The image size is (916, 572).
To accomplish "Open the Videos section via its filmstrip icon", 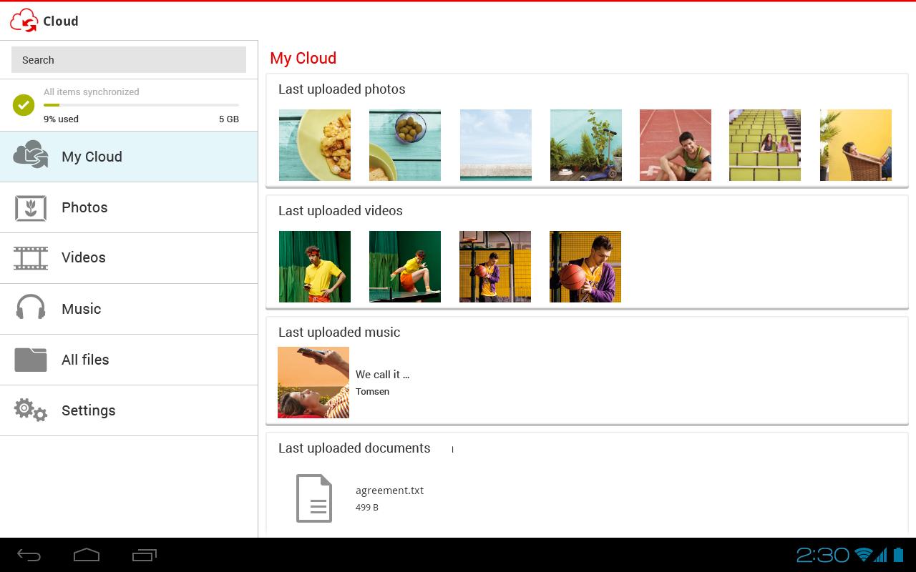I will pyautogui.click(x=29, y=258).
